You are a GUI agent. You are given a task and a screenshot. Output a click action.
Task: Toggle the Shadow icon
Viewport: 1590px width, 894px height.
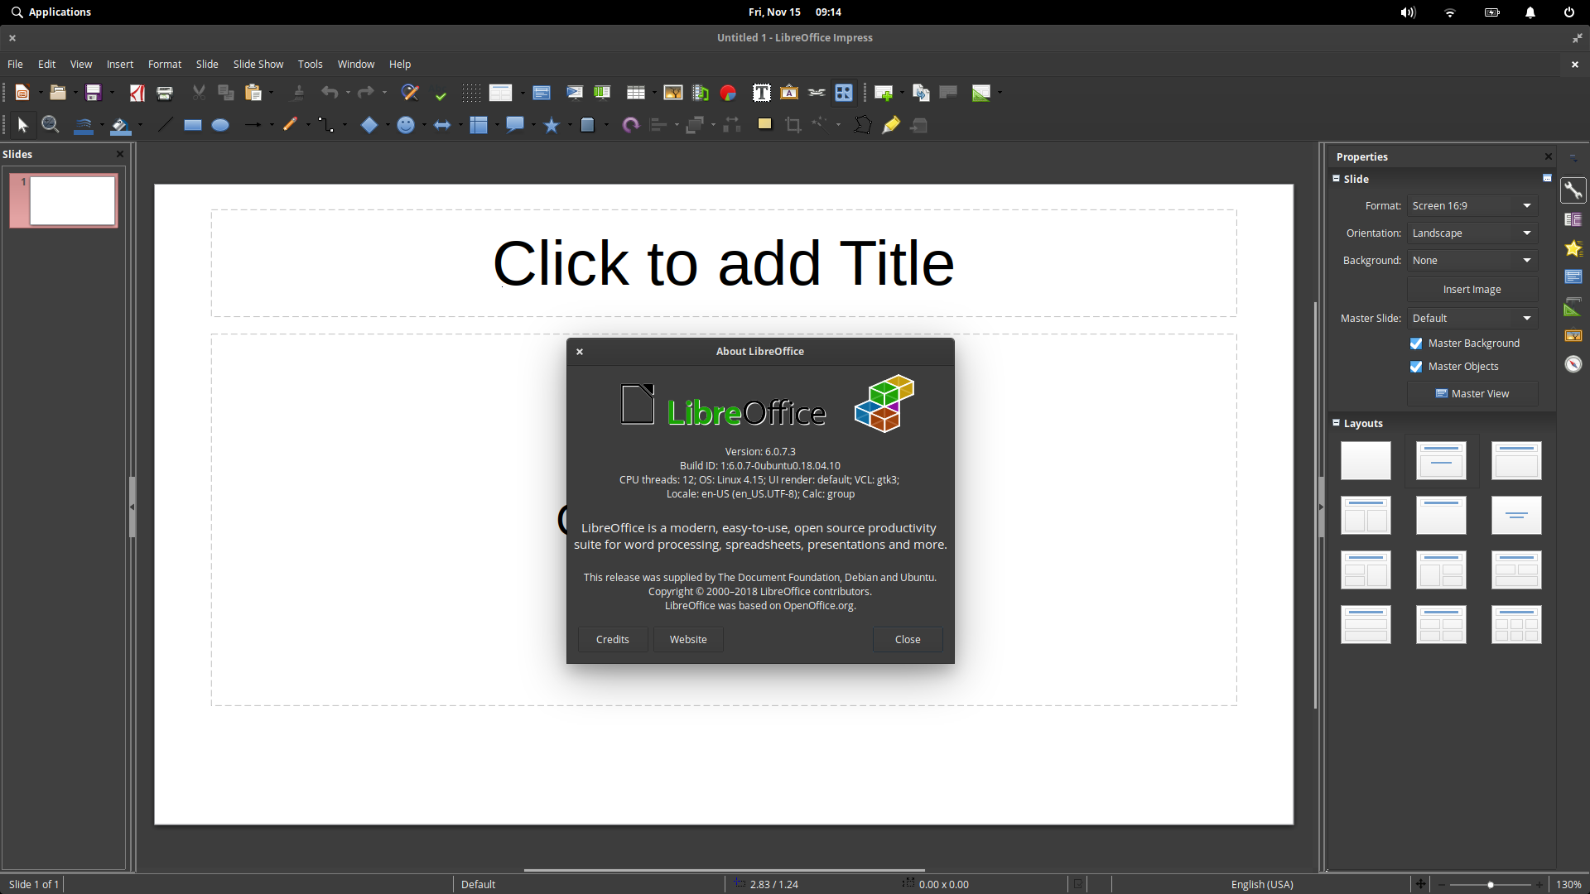point(764,124)
